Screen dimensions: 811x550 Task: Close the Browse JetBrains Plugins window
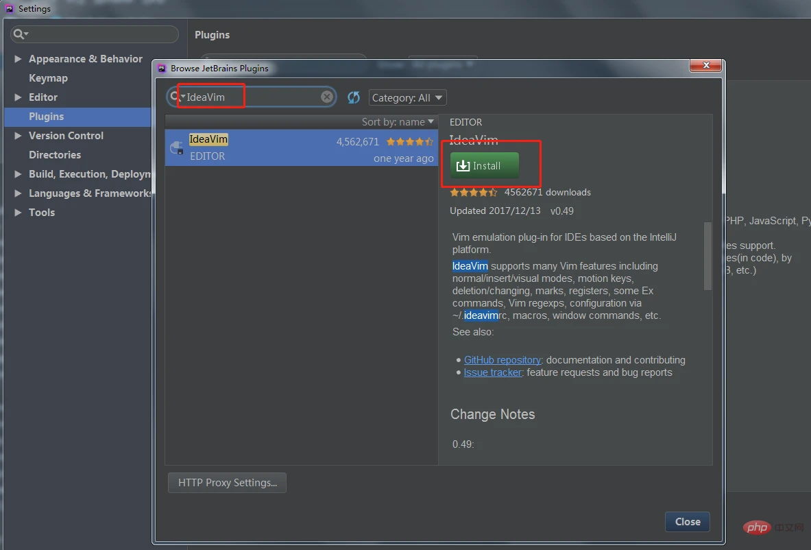(x=705, y=67)
